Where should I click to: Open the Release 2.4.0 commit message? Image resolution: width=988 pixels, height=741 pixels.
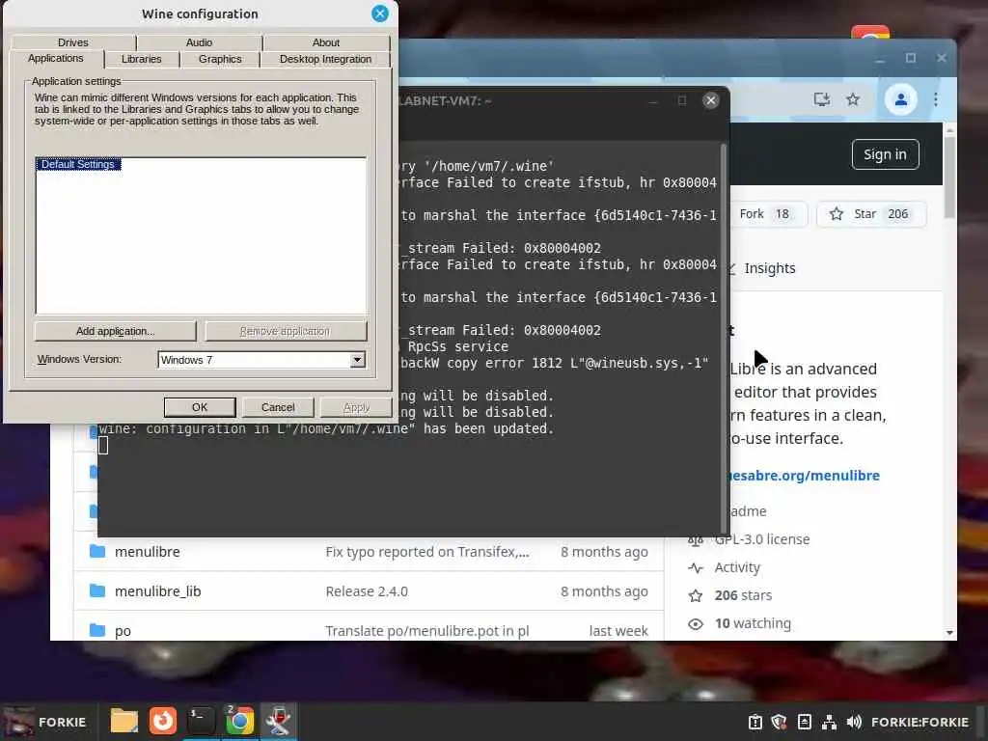point(367,591)
